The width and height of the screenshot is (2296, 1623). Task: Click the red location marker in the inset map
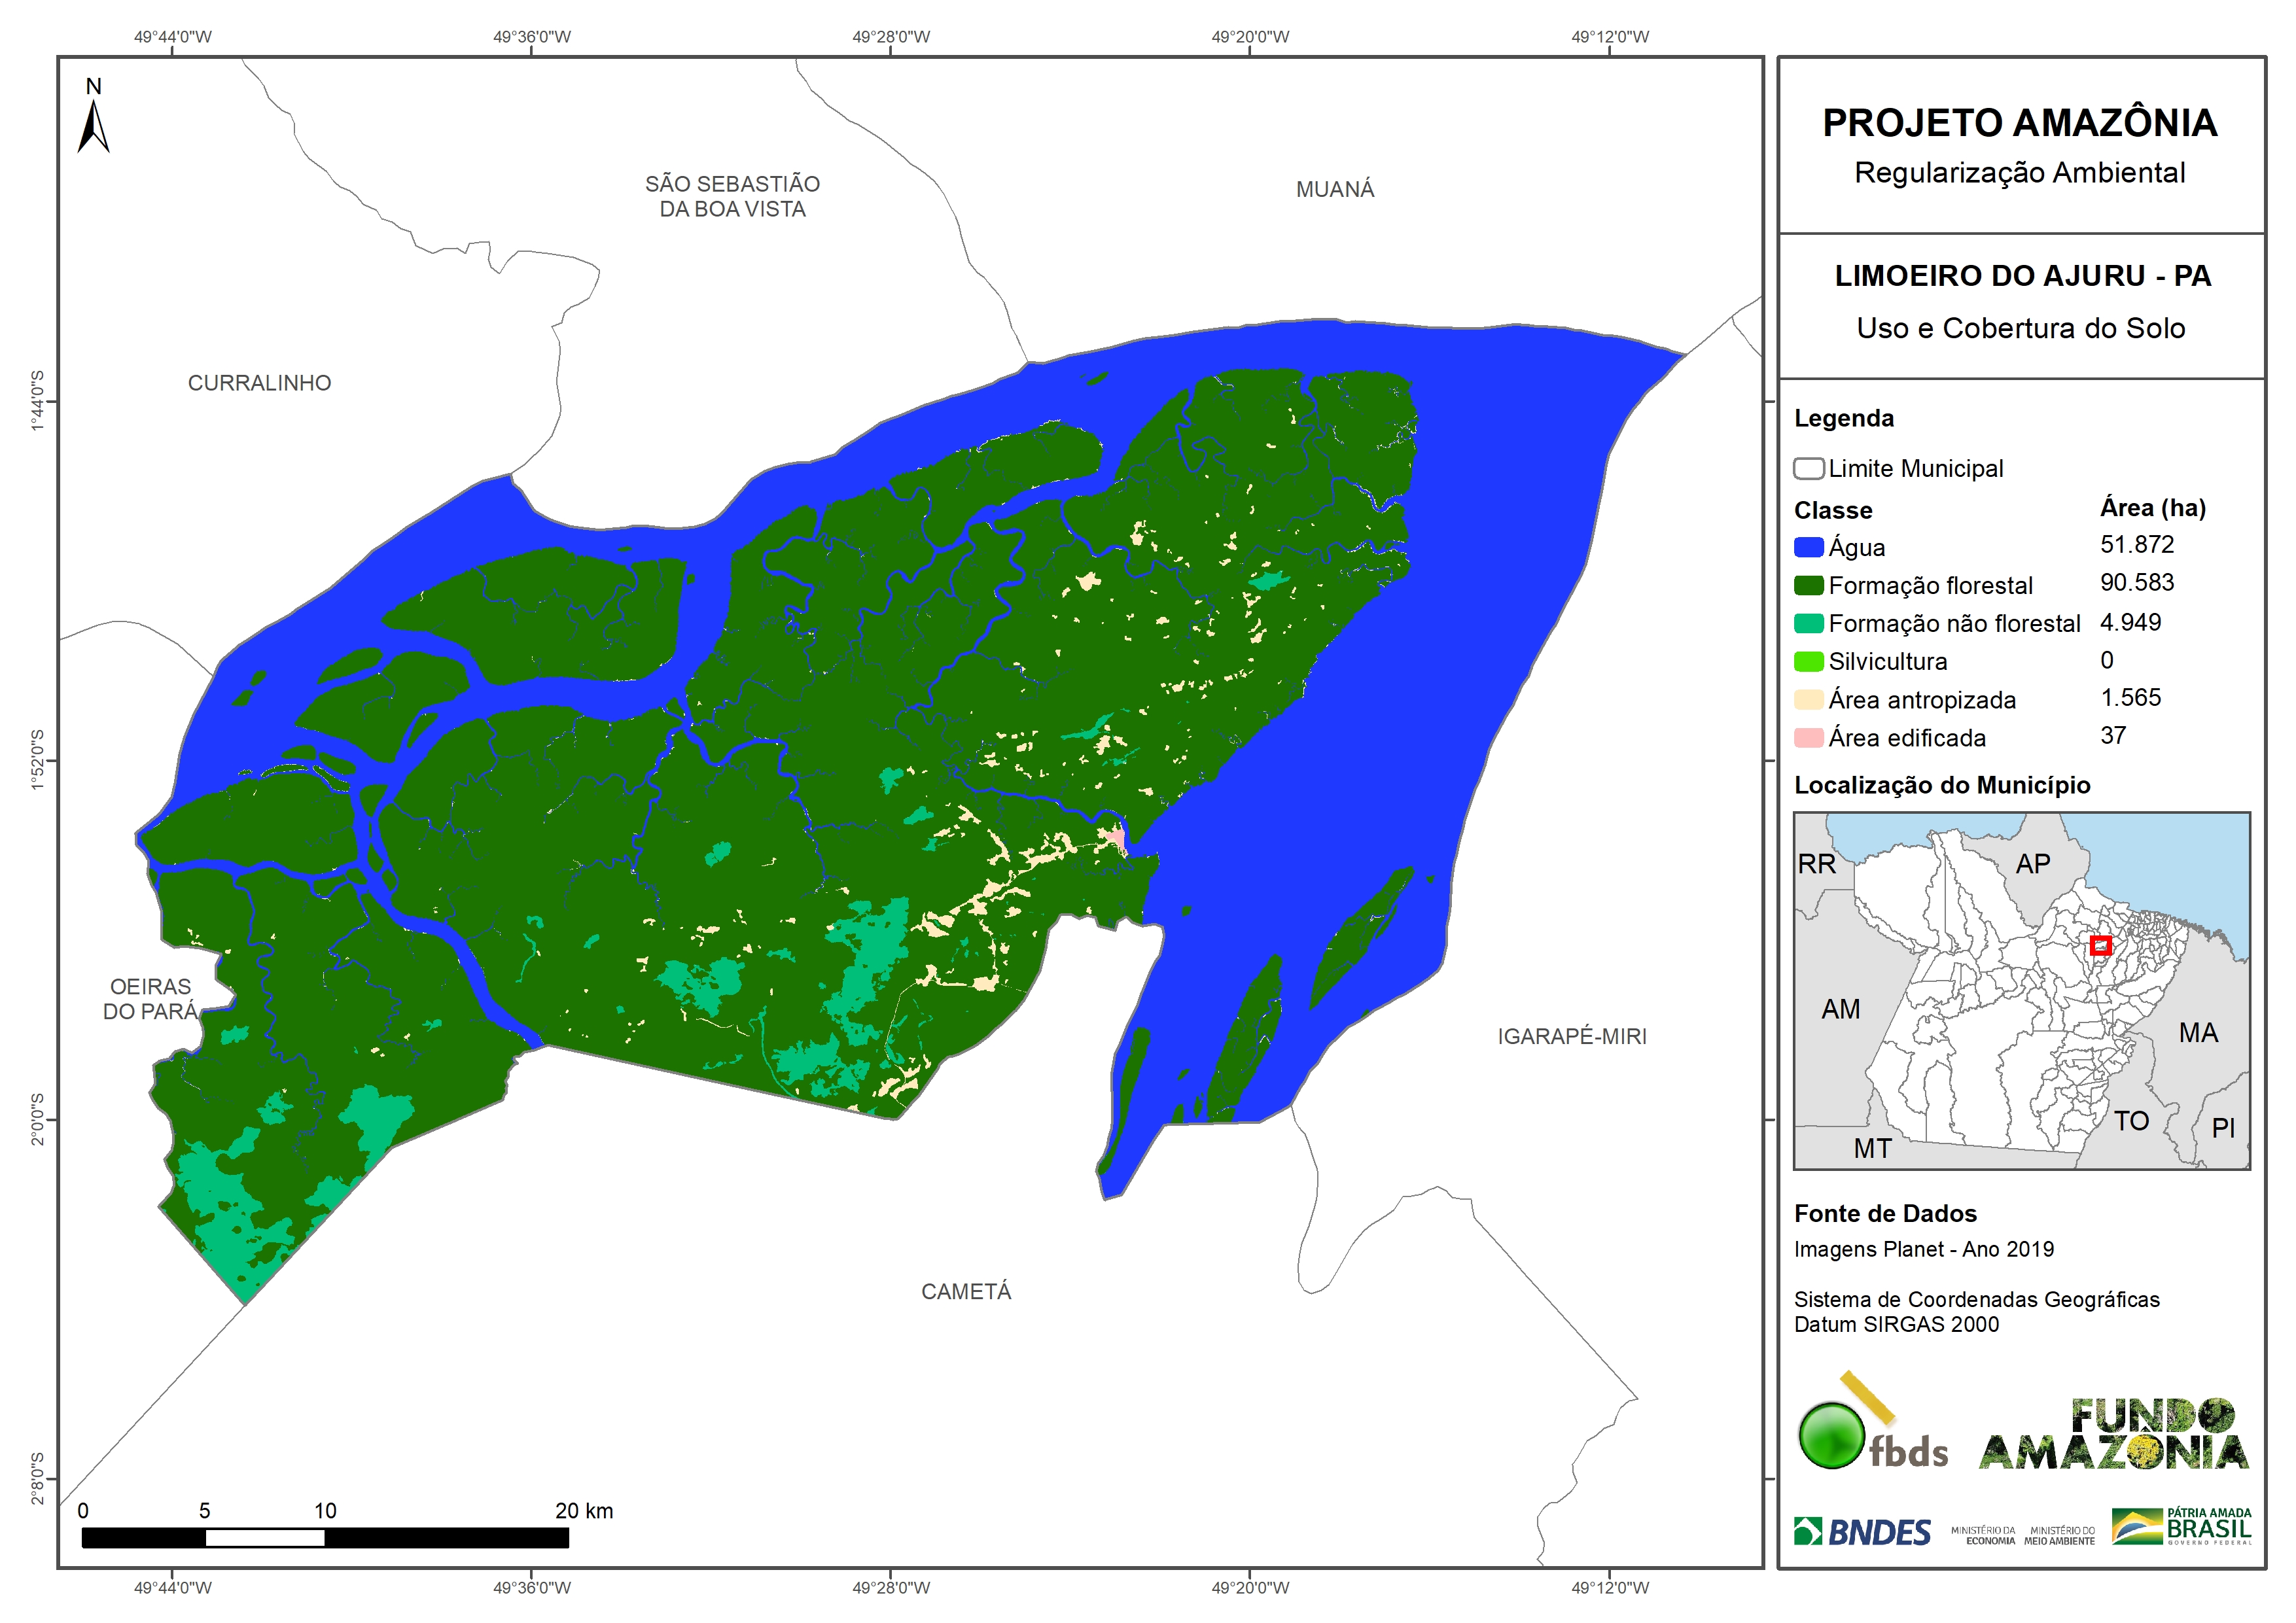(x=2100, y=945)
